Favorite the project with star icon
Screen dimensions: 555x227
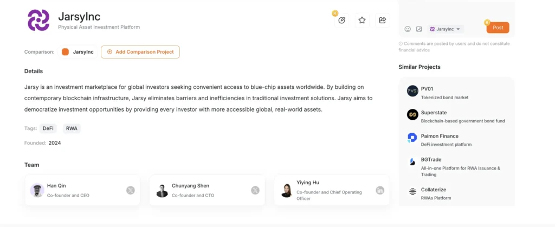coord(362,21)
